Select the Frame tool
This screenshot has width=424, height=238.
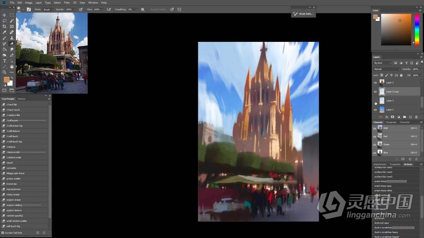coord(12,26)
